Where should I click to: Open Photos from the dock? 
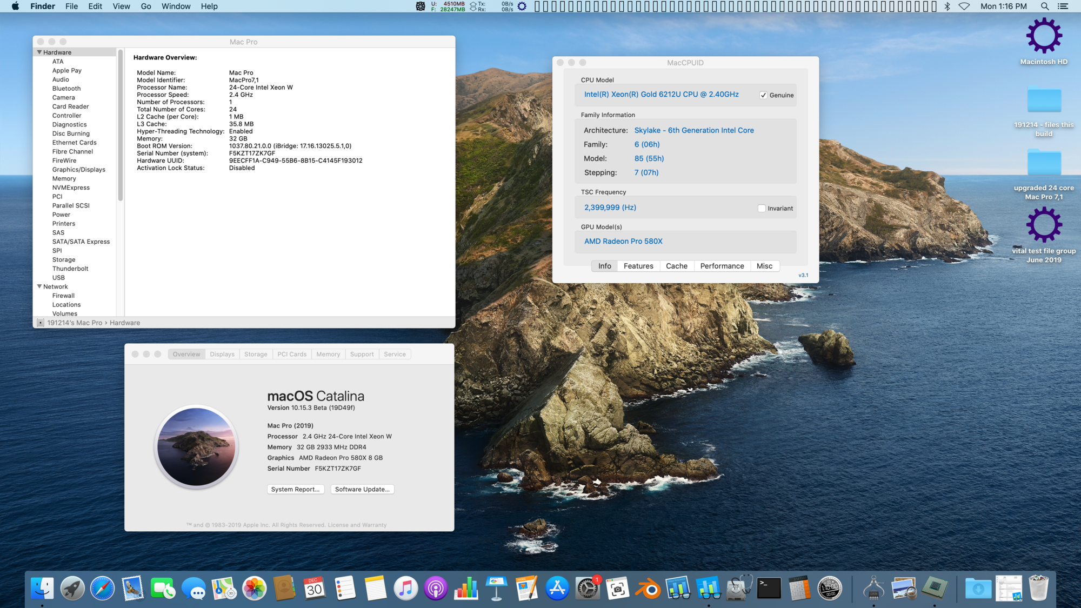click(254, 589)
